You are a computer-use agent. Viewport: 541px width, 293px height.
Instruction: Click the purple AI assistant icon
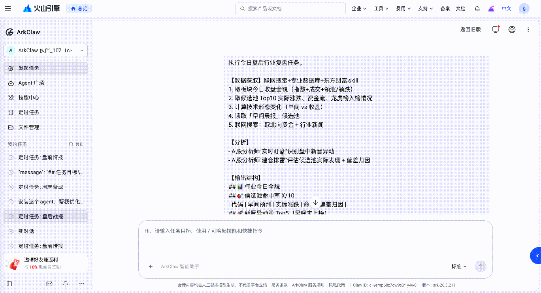point(491,8)
